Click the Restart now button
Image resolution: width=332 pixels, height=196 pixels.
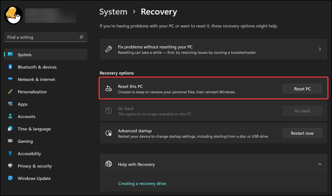point(302,133)
